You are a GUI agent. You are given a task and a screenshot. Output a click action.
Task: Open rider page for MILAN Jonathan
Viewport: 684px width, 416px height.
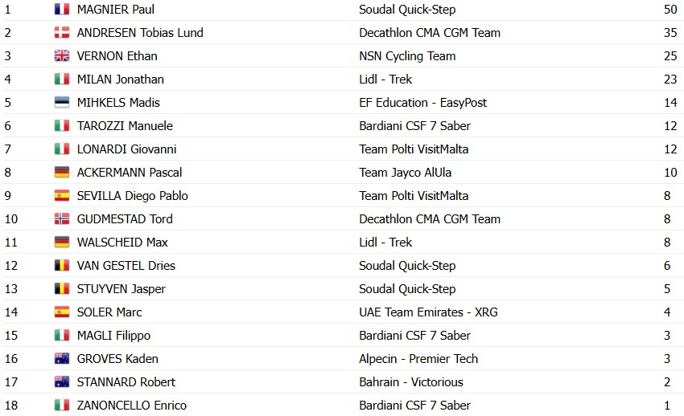121,80
